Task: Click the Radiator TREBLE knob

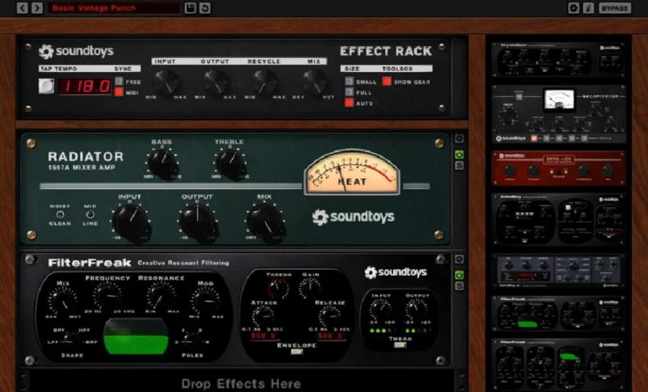Action: (x=231, y=164)
